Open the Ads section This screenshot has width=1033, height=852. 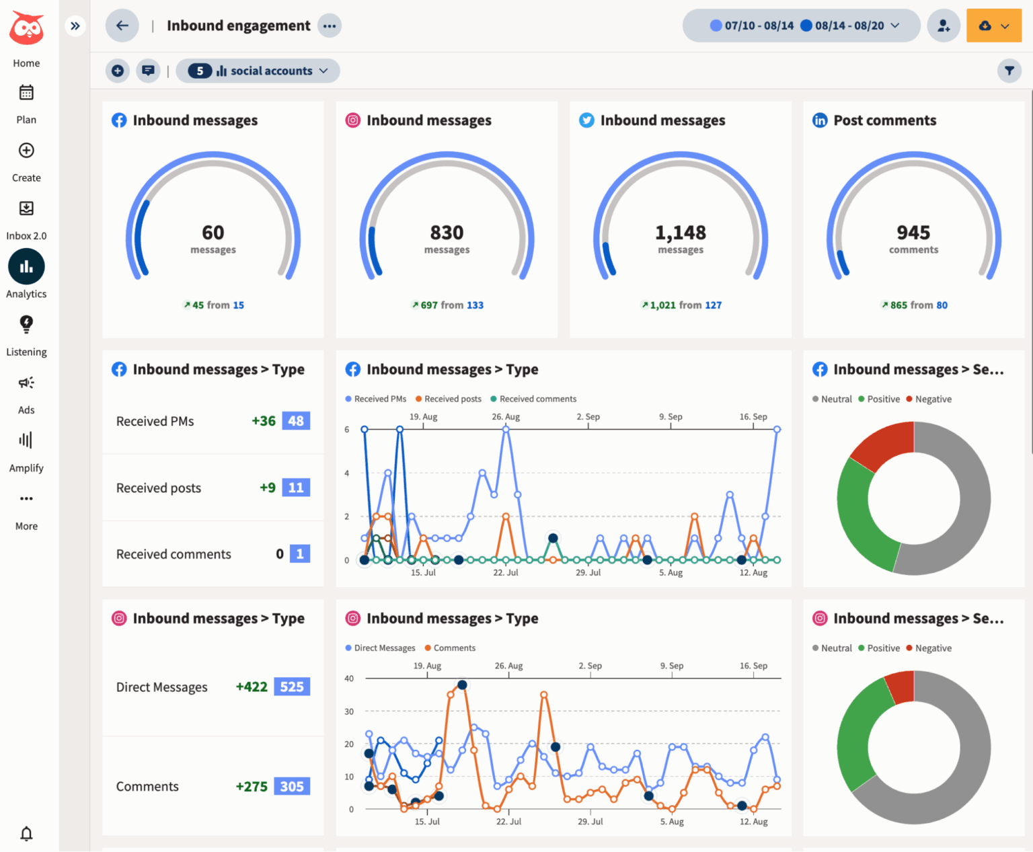(x=26, y=391)
